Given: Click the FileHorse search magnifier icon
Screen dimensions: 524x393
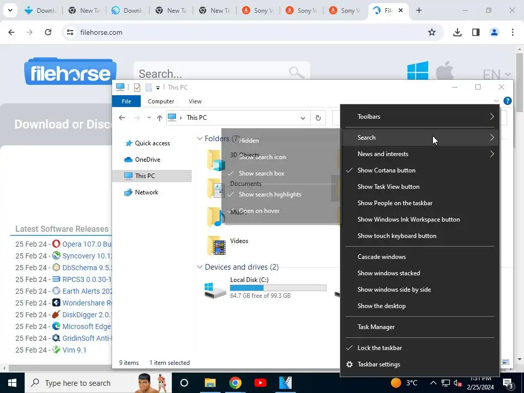Looking at the screenshot, I should click(296, 72).
